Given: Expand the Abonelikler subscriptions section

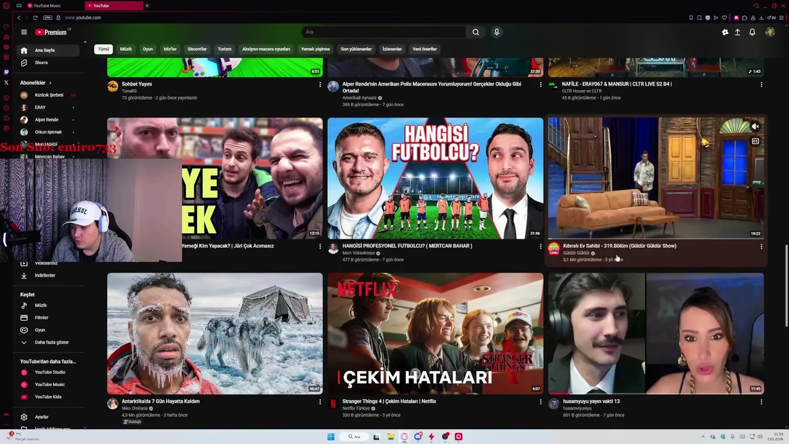Looking at the screenshot, I should (x=36, y=83).
